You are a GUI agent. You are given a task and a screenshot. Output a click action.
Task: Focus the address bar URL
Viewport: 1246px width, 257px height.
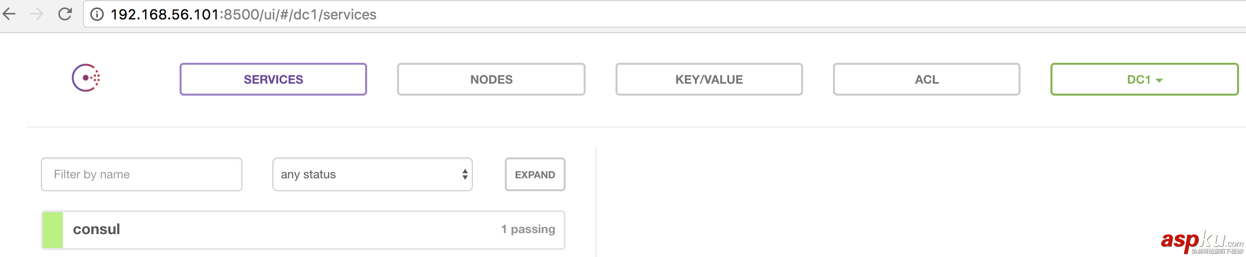[x=243, y=14]
